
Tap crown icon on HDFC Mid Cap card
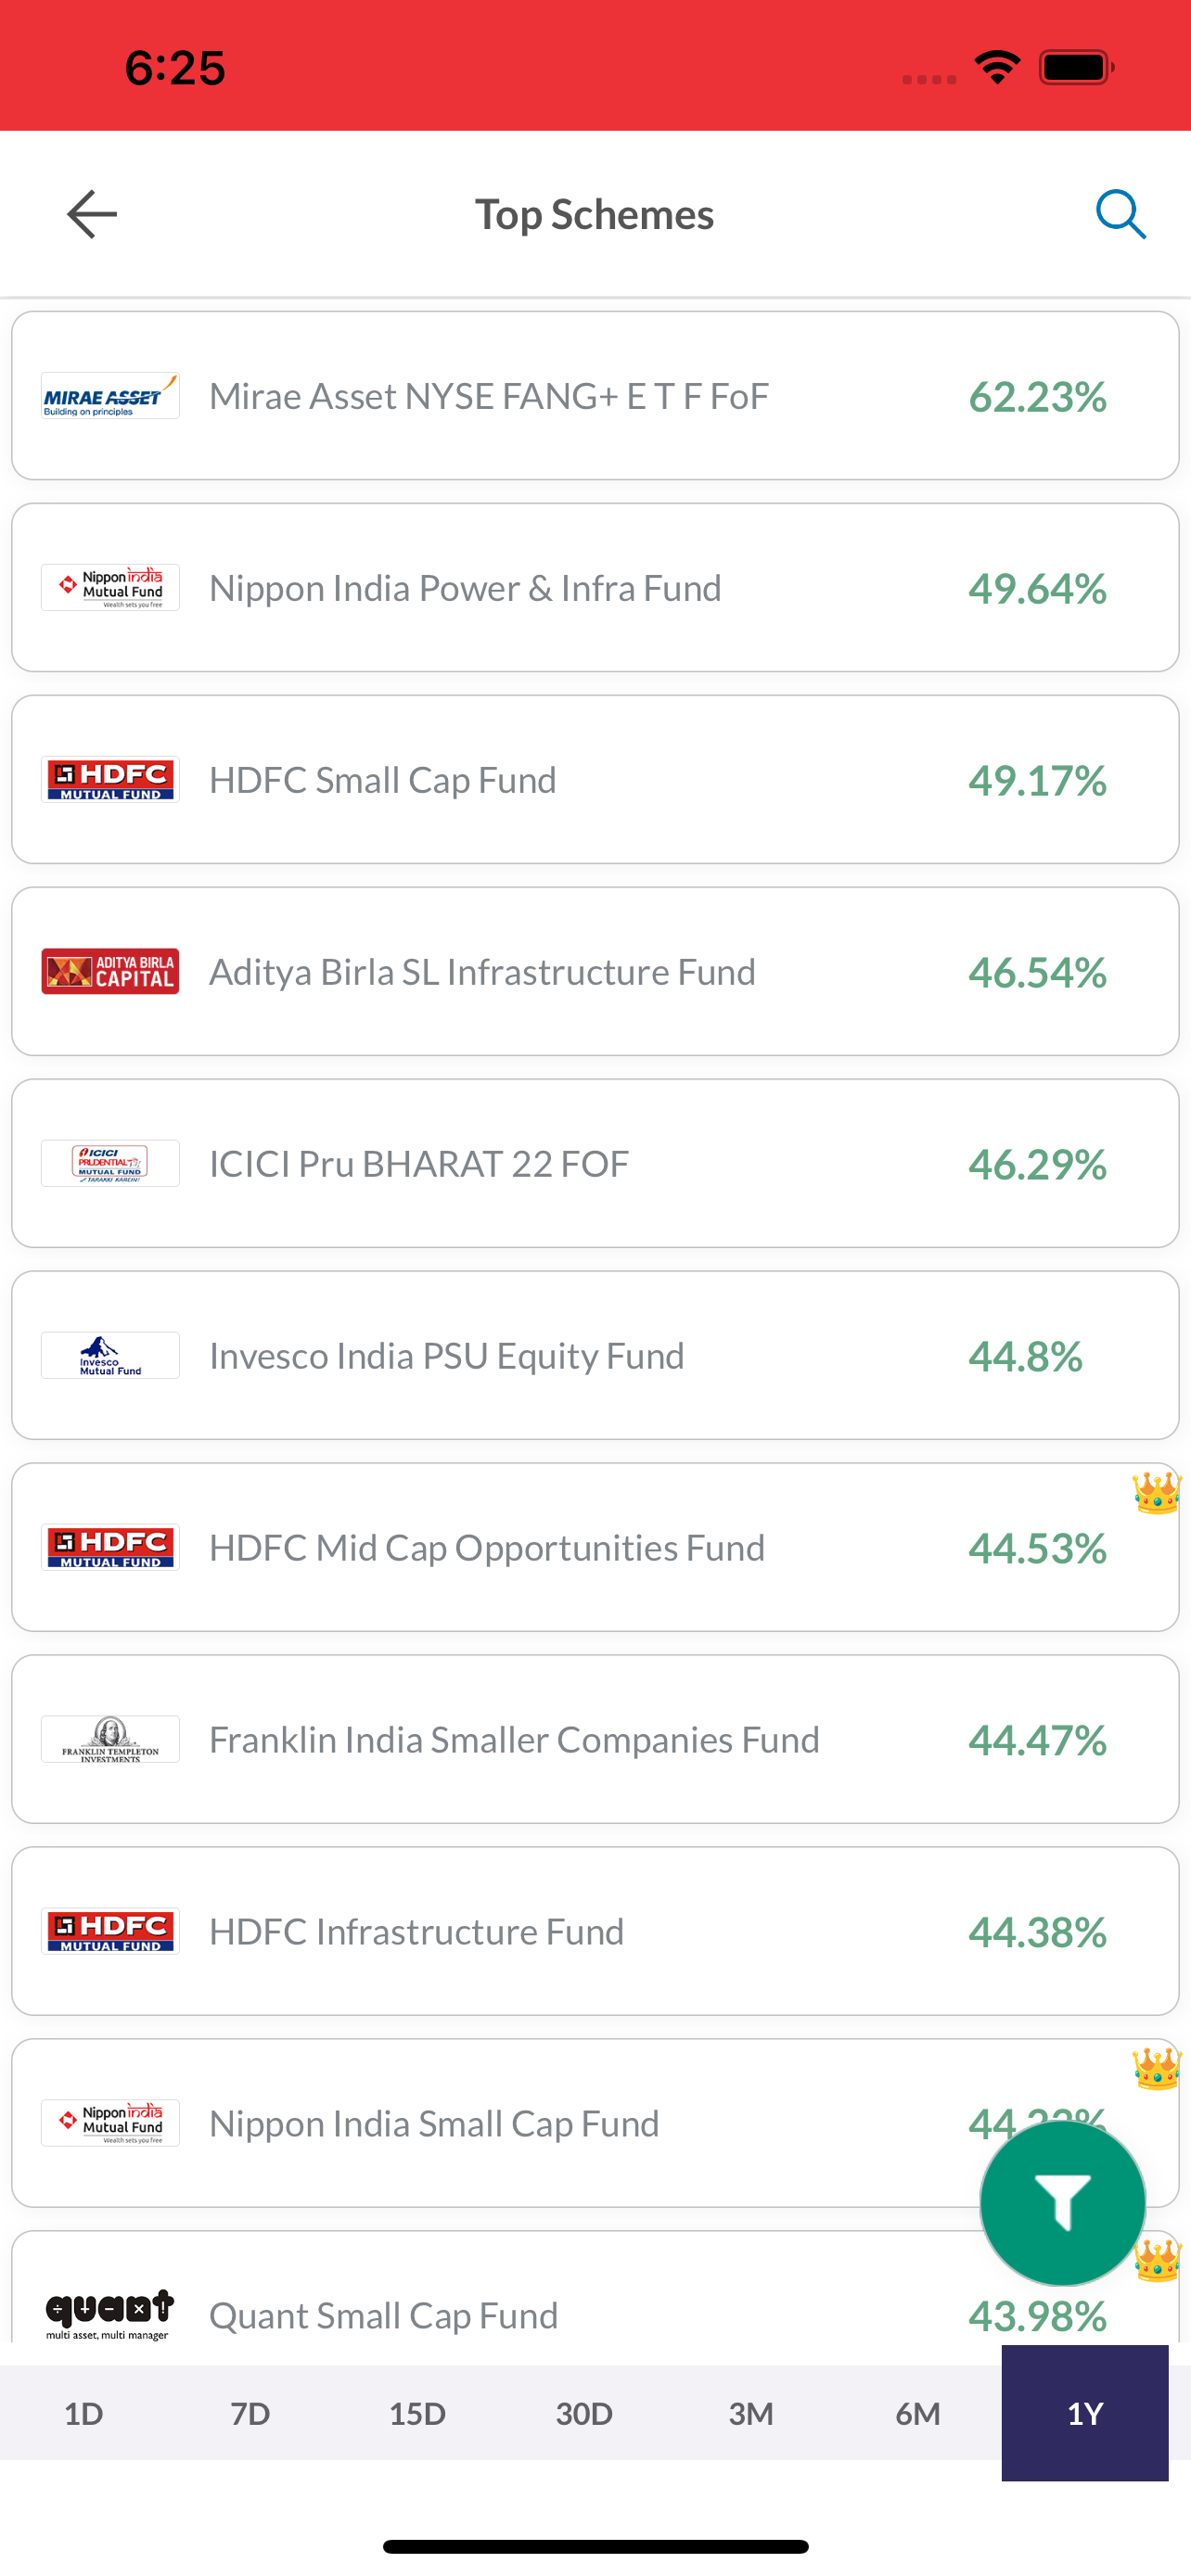1156,1493
